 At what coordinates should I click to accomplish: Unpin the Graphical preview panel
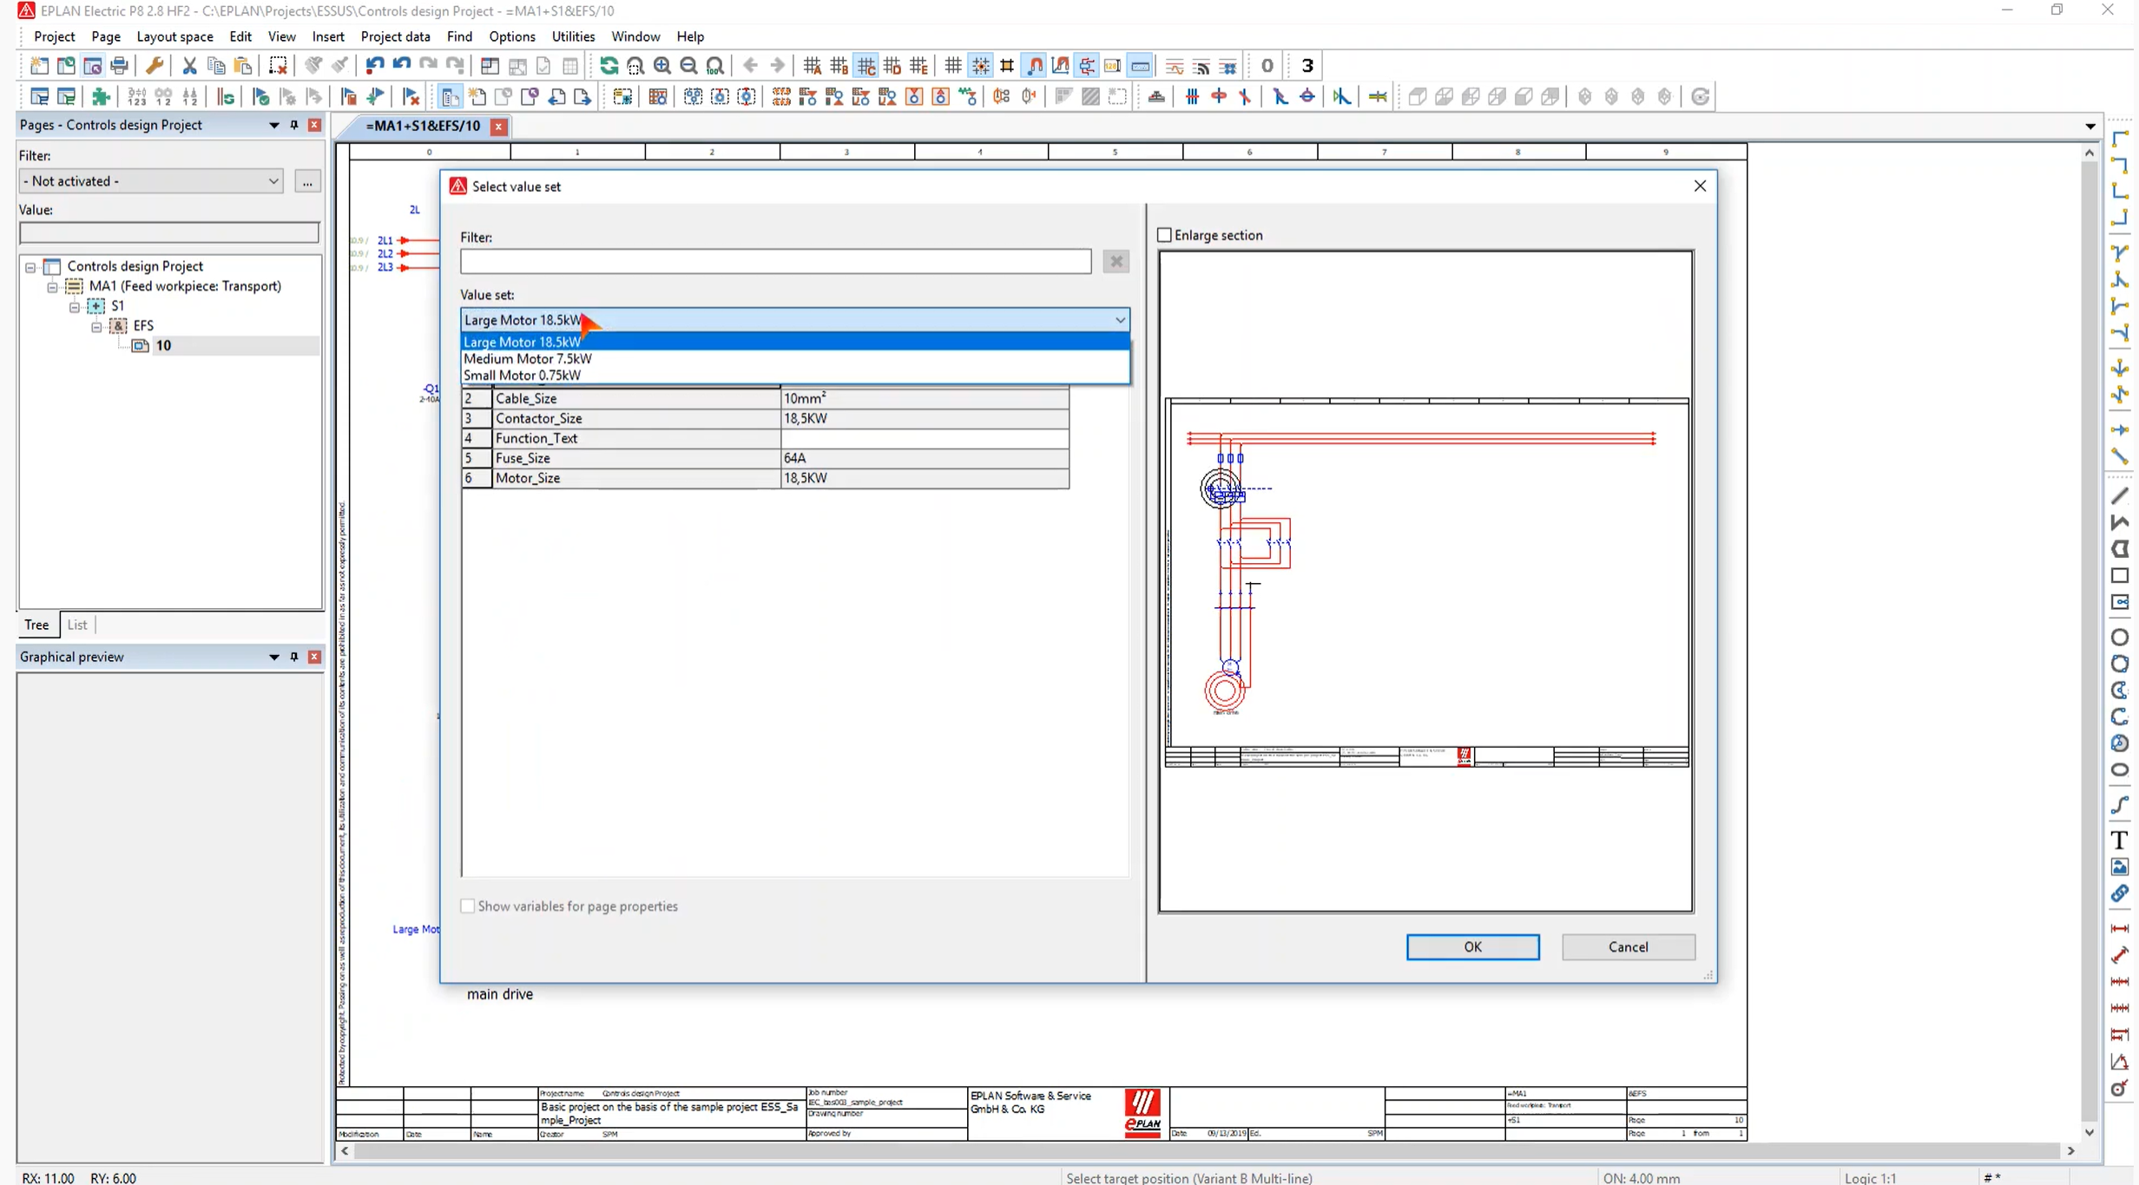coord(294,657)
